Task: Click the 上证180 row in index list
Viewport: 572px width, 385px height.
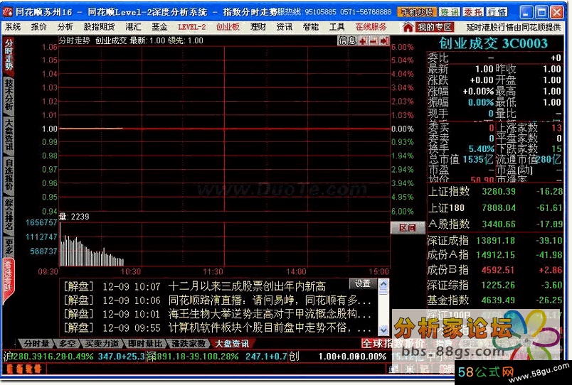Action: click(x=495, y=208)
